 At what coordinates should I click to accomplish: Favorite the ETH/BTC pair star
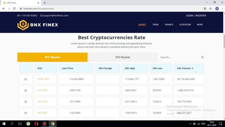pyautogui.click(x=26, y=90)
